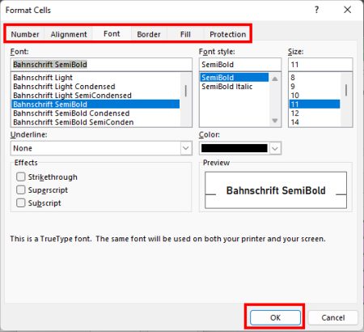The height and width of the screenshot is (332, 364).
Task: Expand the Color dropdown arrow
Action: 275,148
